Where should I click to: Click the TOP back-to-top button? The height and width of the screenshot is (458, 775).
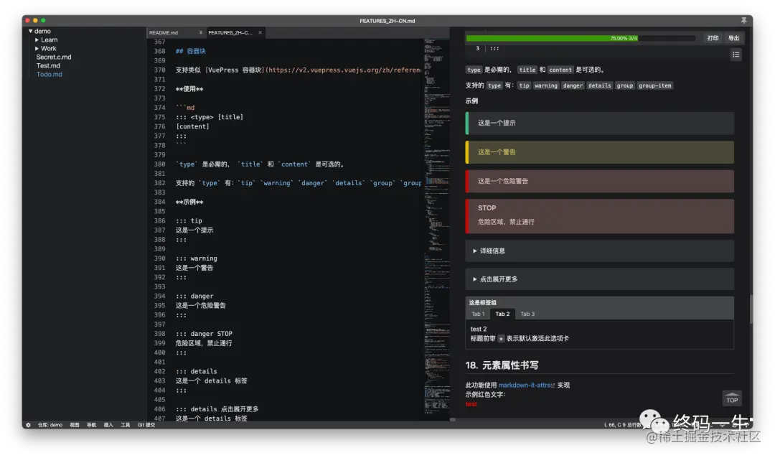click(x=731, y=398)
